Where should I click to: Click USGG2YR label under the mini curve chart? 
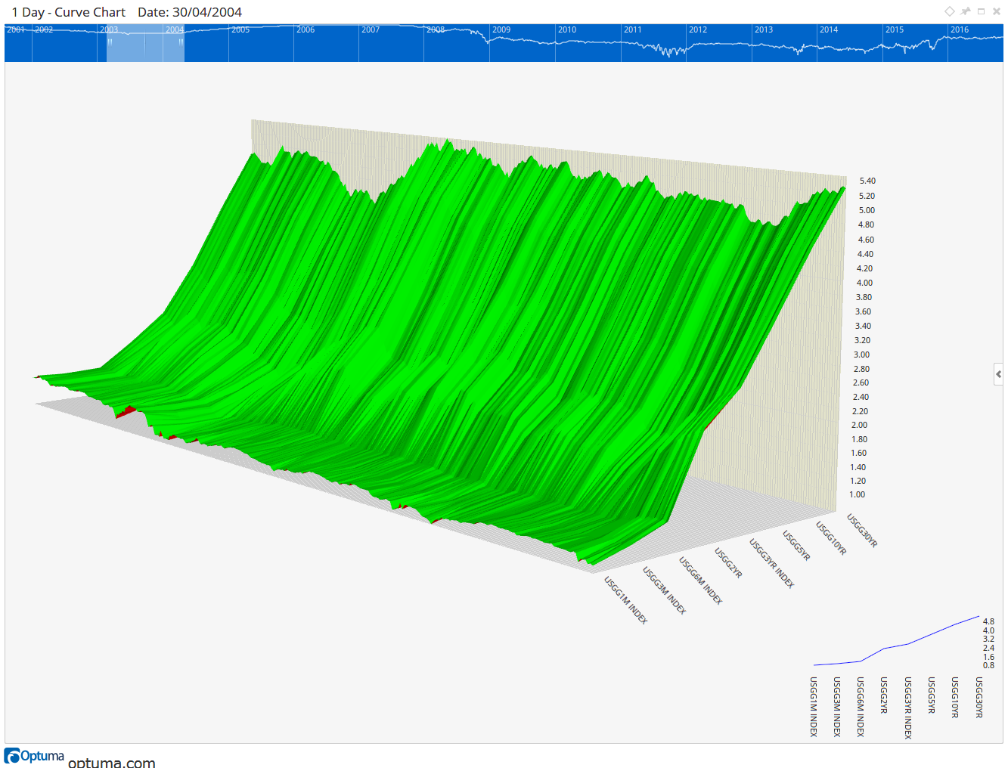coord(883,695)
